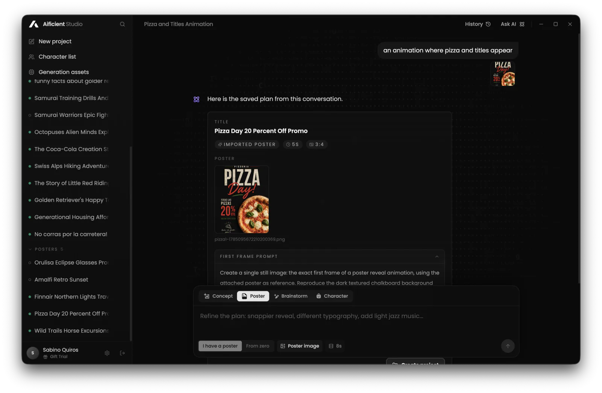Click the logout icon in the sidebar footer

pyautogui.click(x=122, y=353)
